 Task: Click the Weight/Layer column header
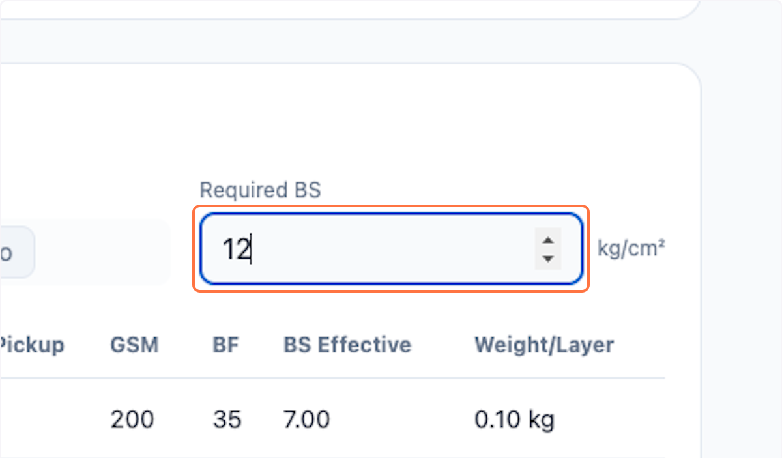point(544,345)
